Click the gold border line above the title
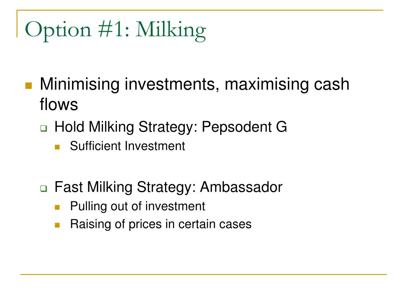 pyautogui.click(x=200, y=10)
